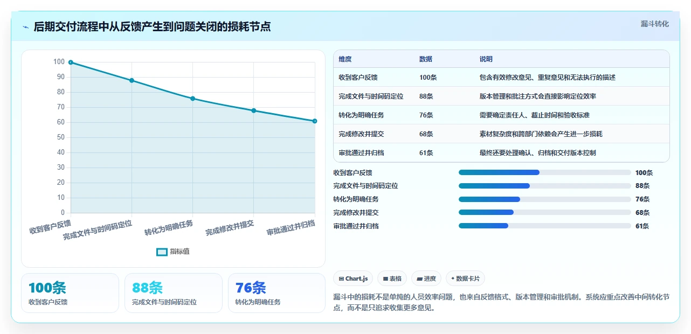
Task: Click the 收到客户反馈 progress bar label
Action: [x=353, y=173]
